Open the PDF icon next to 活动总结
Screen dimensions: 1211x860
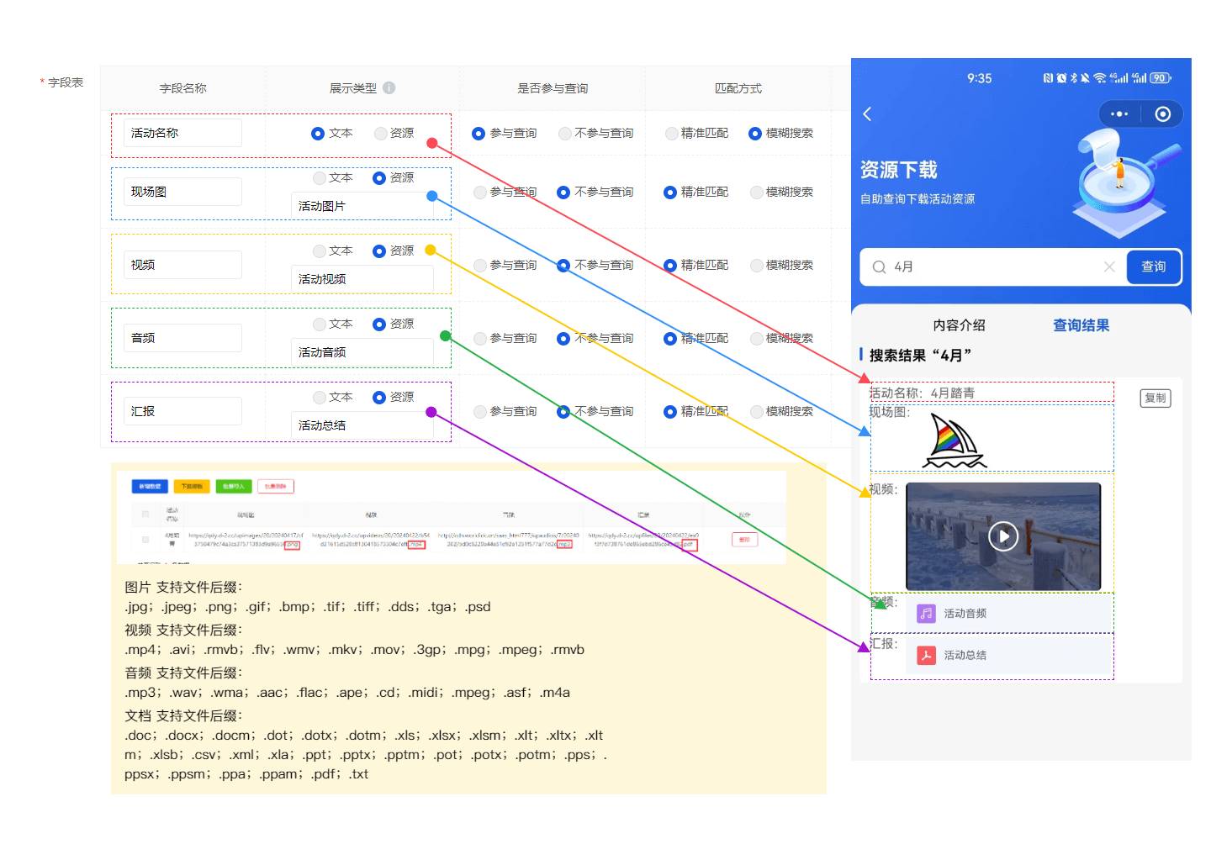coord(926,655)
